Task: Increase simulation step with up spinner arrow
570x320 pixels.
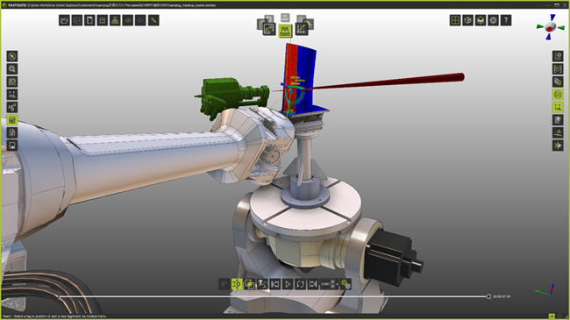Action: (332, 281)
